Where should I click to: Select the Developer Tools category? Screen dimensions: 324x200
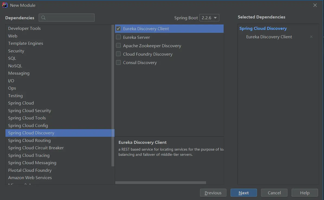[x=24, y=28]
